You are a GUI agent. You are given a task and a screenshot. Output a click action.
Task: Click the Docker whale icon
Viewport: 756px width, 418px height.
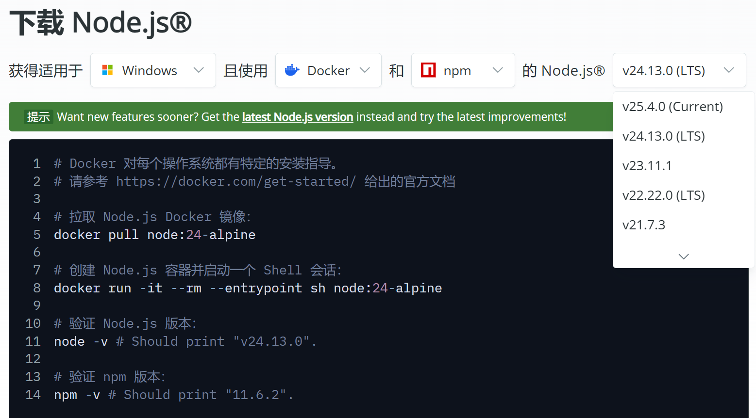(292, 70)
